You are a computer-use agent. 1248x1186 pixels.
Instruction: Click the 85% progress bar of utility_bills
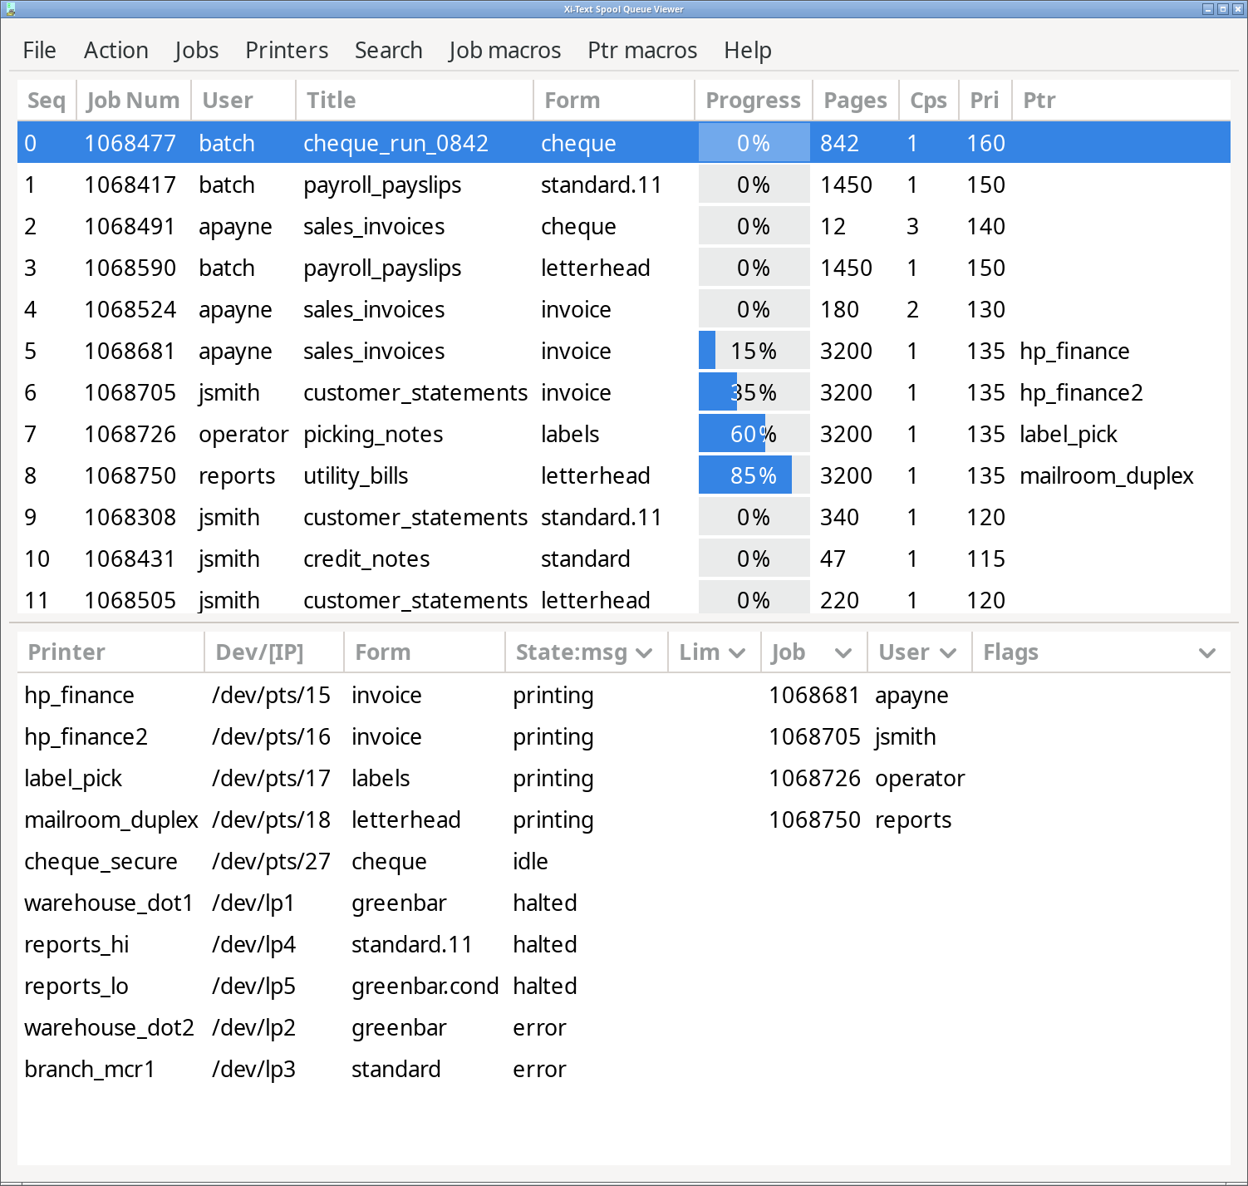754,475
